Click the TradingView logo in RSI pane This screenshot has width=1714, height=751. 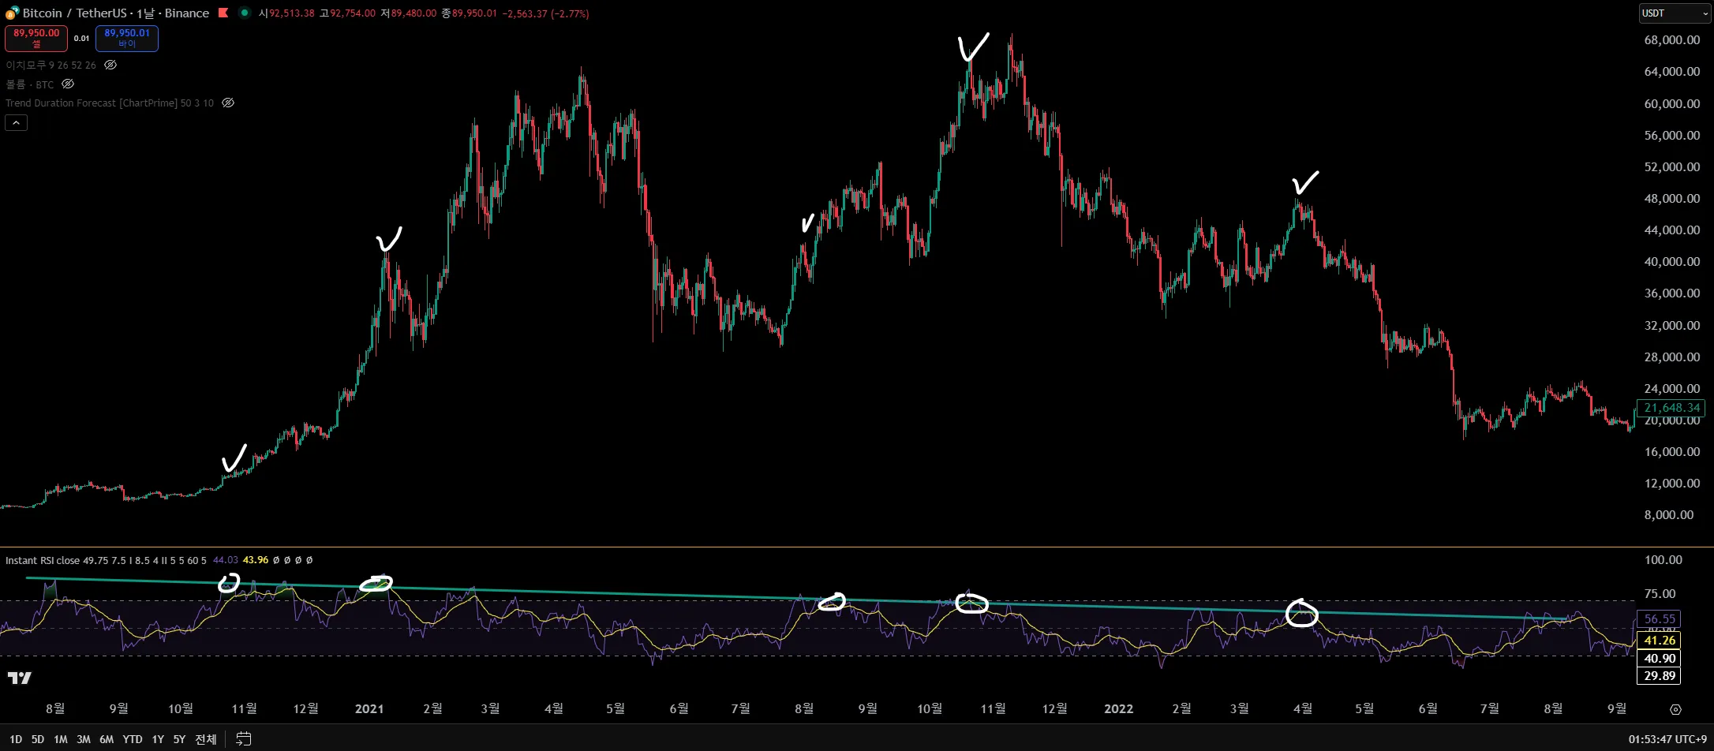tap(20, 678)
